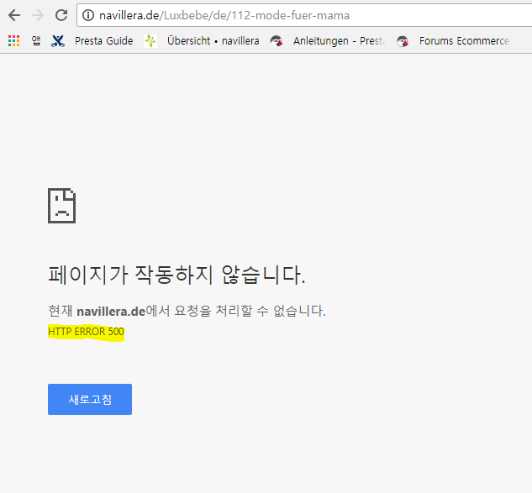Viewport: 532px width, 493px height.
Task: Click the browser back arrow
Action: 14,15
